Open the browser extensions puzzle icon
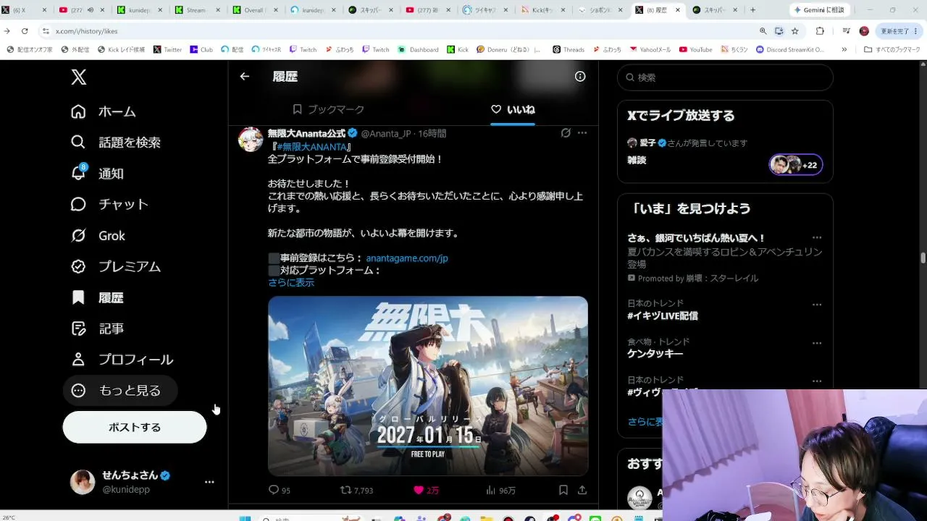Screen dimensions: 927x521 pos(820,31)
